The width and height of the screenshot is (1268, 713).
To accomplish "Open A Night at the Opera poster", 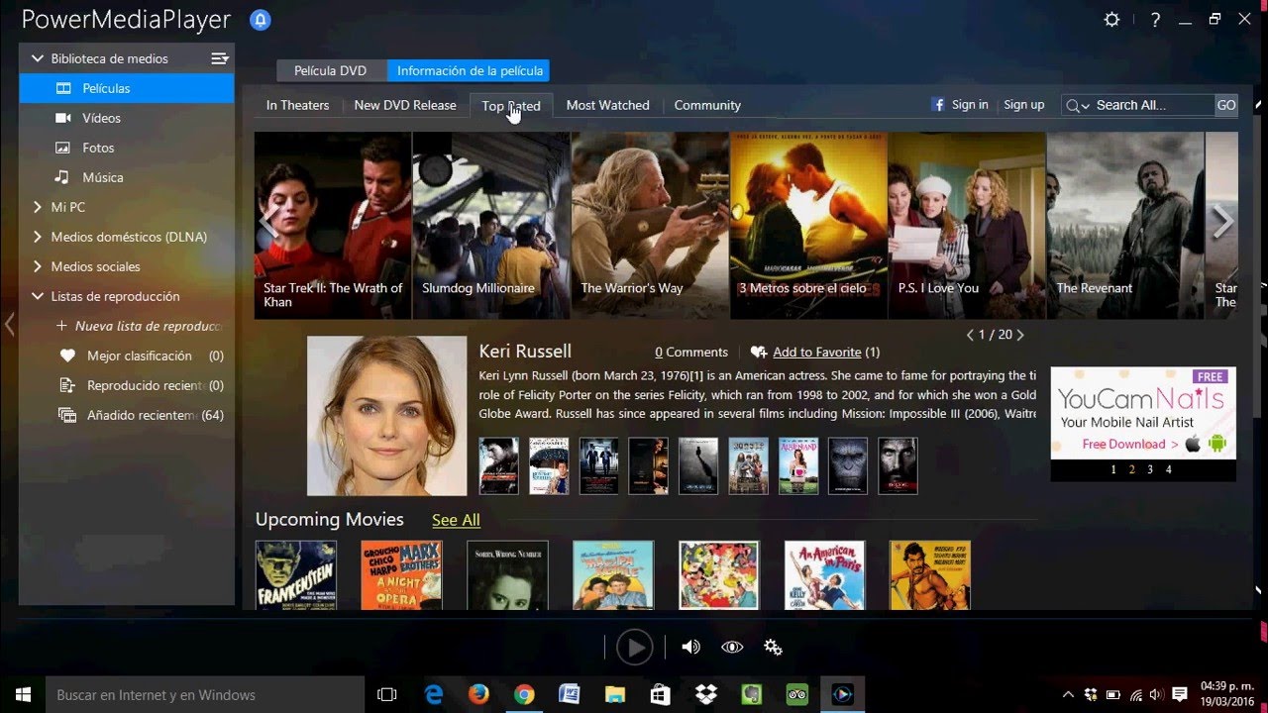I will coord(401,574).
